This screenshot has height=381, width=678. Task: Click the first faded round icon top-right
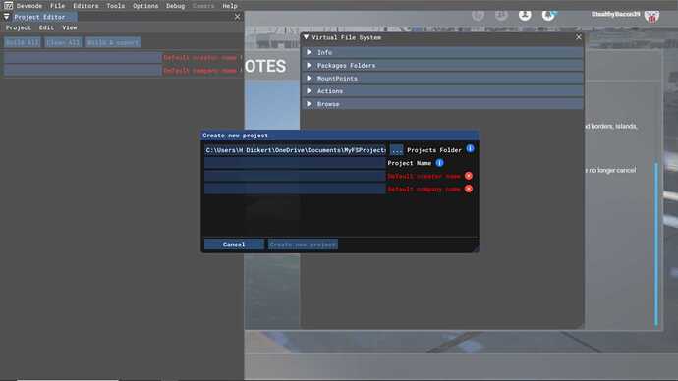click(x=478, y=15)
